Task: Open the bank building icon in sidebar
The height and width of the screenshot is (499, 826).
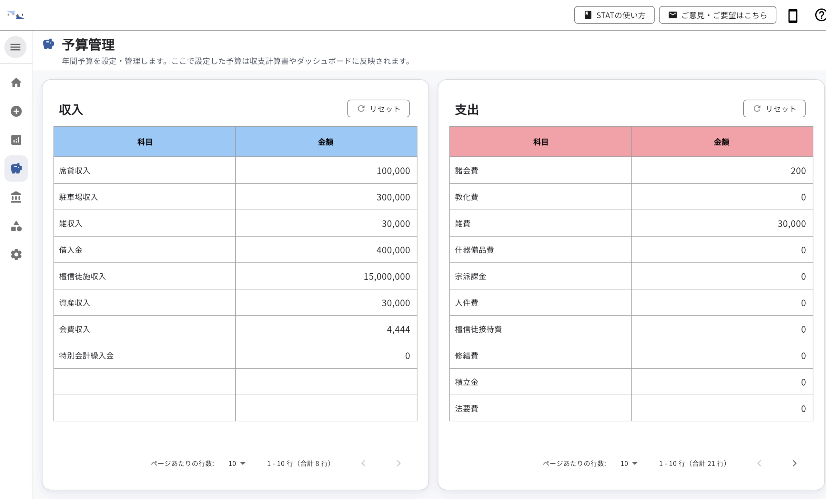Action: tap(16, 197)
